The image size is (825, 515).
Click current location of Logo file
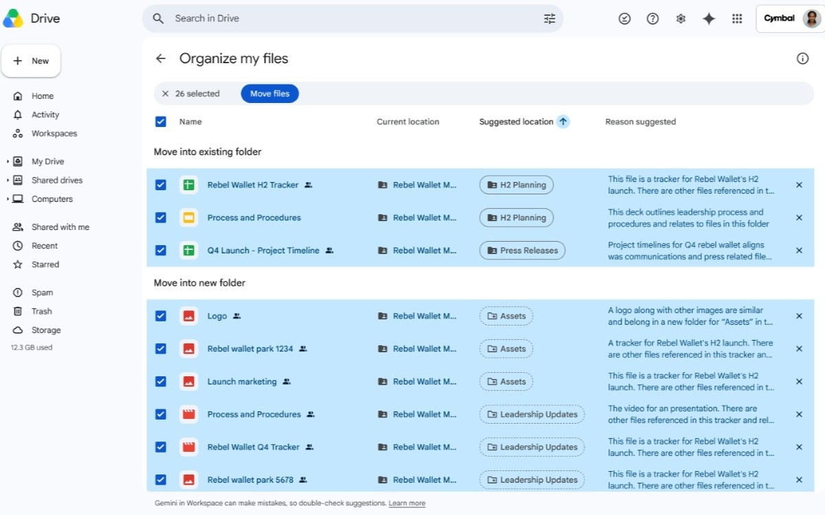(x=417, y=316)
